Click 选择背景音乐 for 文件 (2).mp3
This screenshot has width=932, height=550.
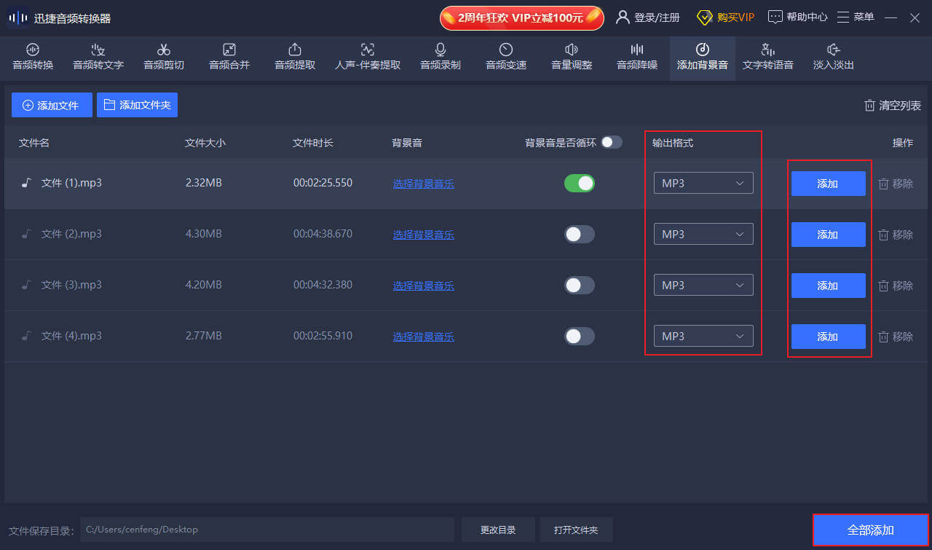coord(423,234)
